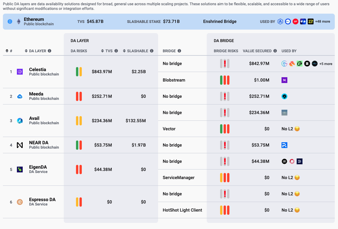Viewport: 338px width, 229px height.
Task: Select the ServiceManager bridge row
Action: [246, 178]
